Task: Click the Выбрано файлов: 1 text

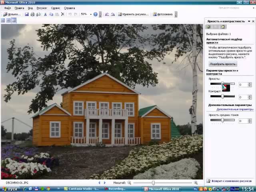Action: [x=218, y=34]
